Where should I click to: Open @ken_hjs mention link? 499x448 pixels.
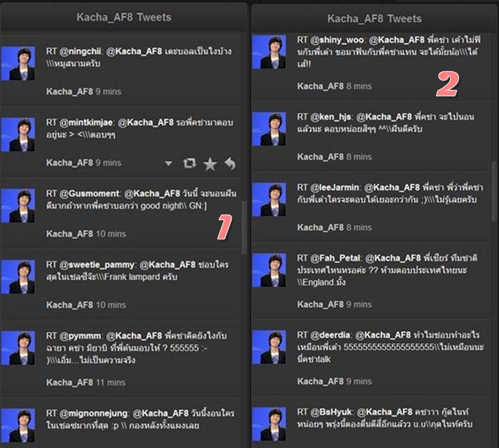[x=331, y=117]
